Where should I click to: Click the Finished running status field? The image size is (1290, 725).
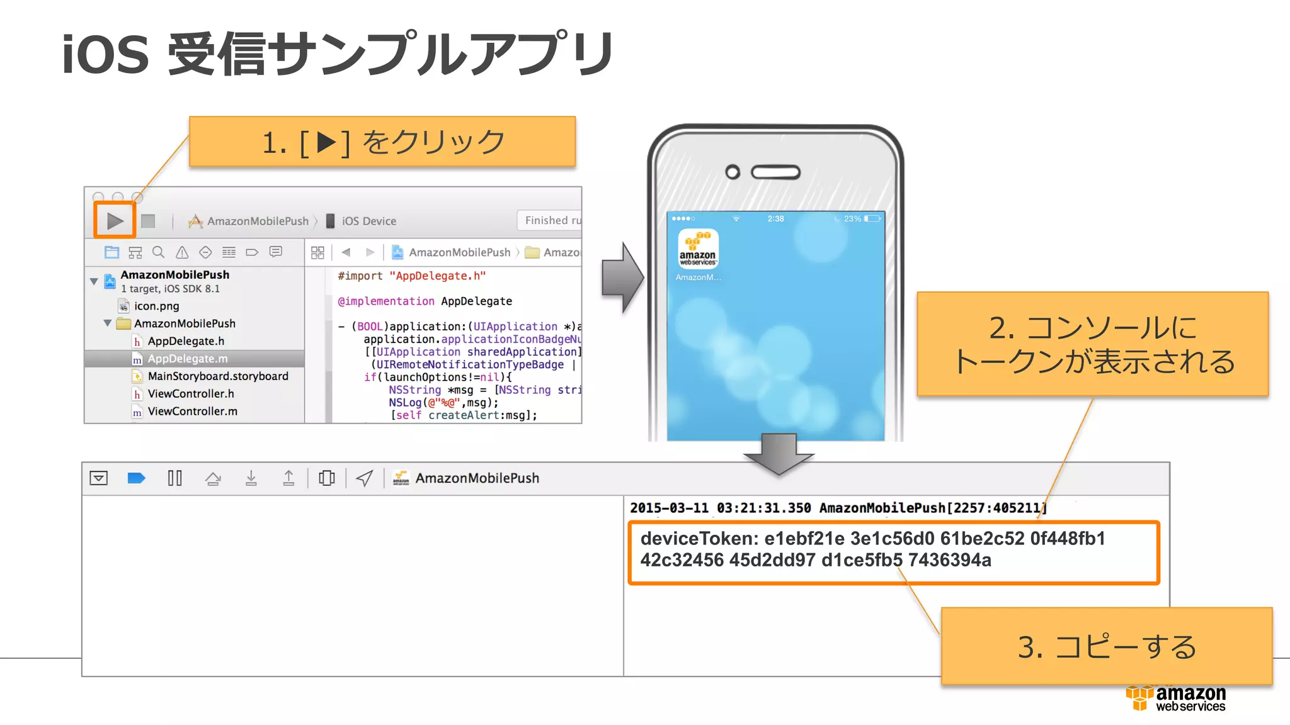[549, 220]
